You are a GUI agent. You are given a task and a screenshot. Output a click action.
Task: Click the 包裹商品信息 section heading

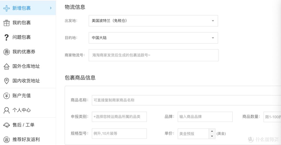[x=80, y=78]
